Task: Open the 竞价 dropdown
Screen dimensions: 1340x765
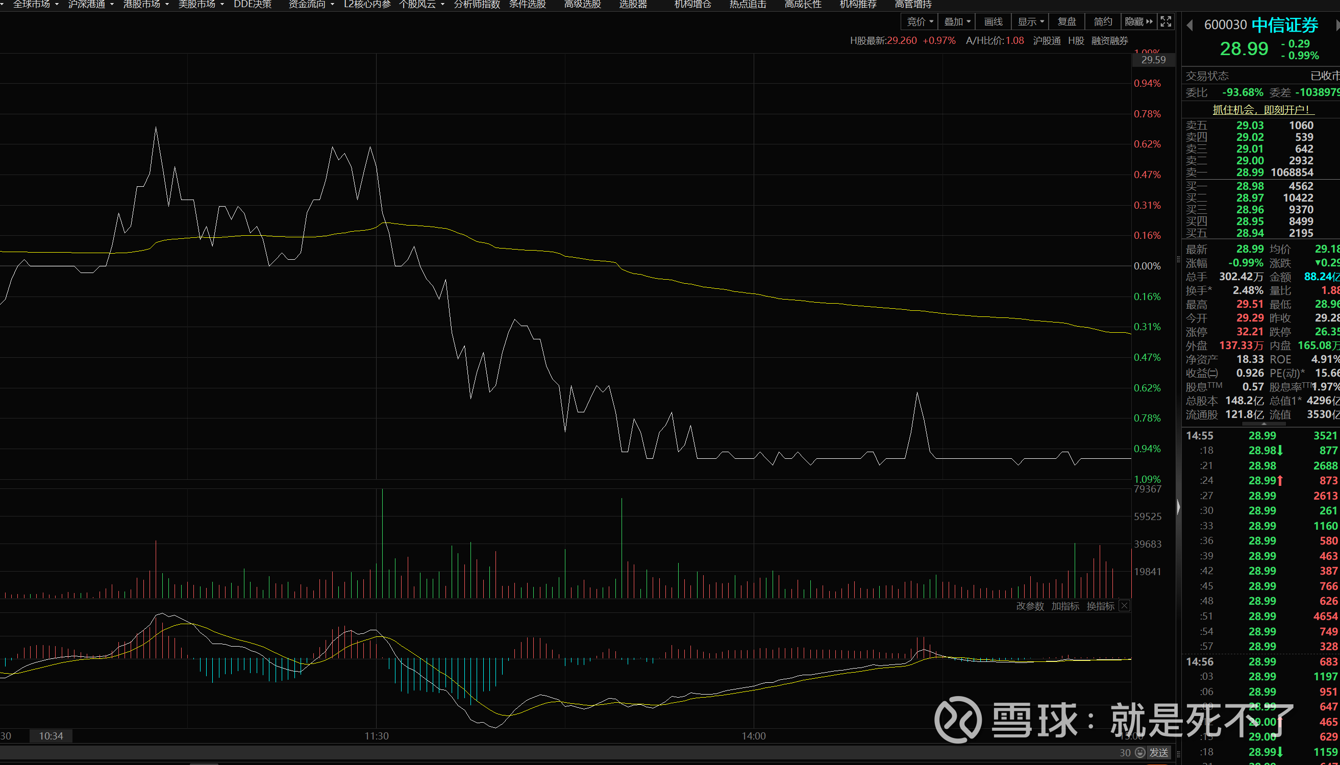Action: coord(920,21)
